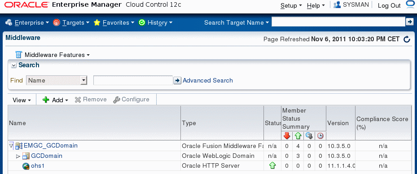
Task: Click the Remove X icon
Action: click(78, 100)
